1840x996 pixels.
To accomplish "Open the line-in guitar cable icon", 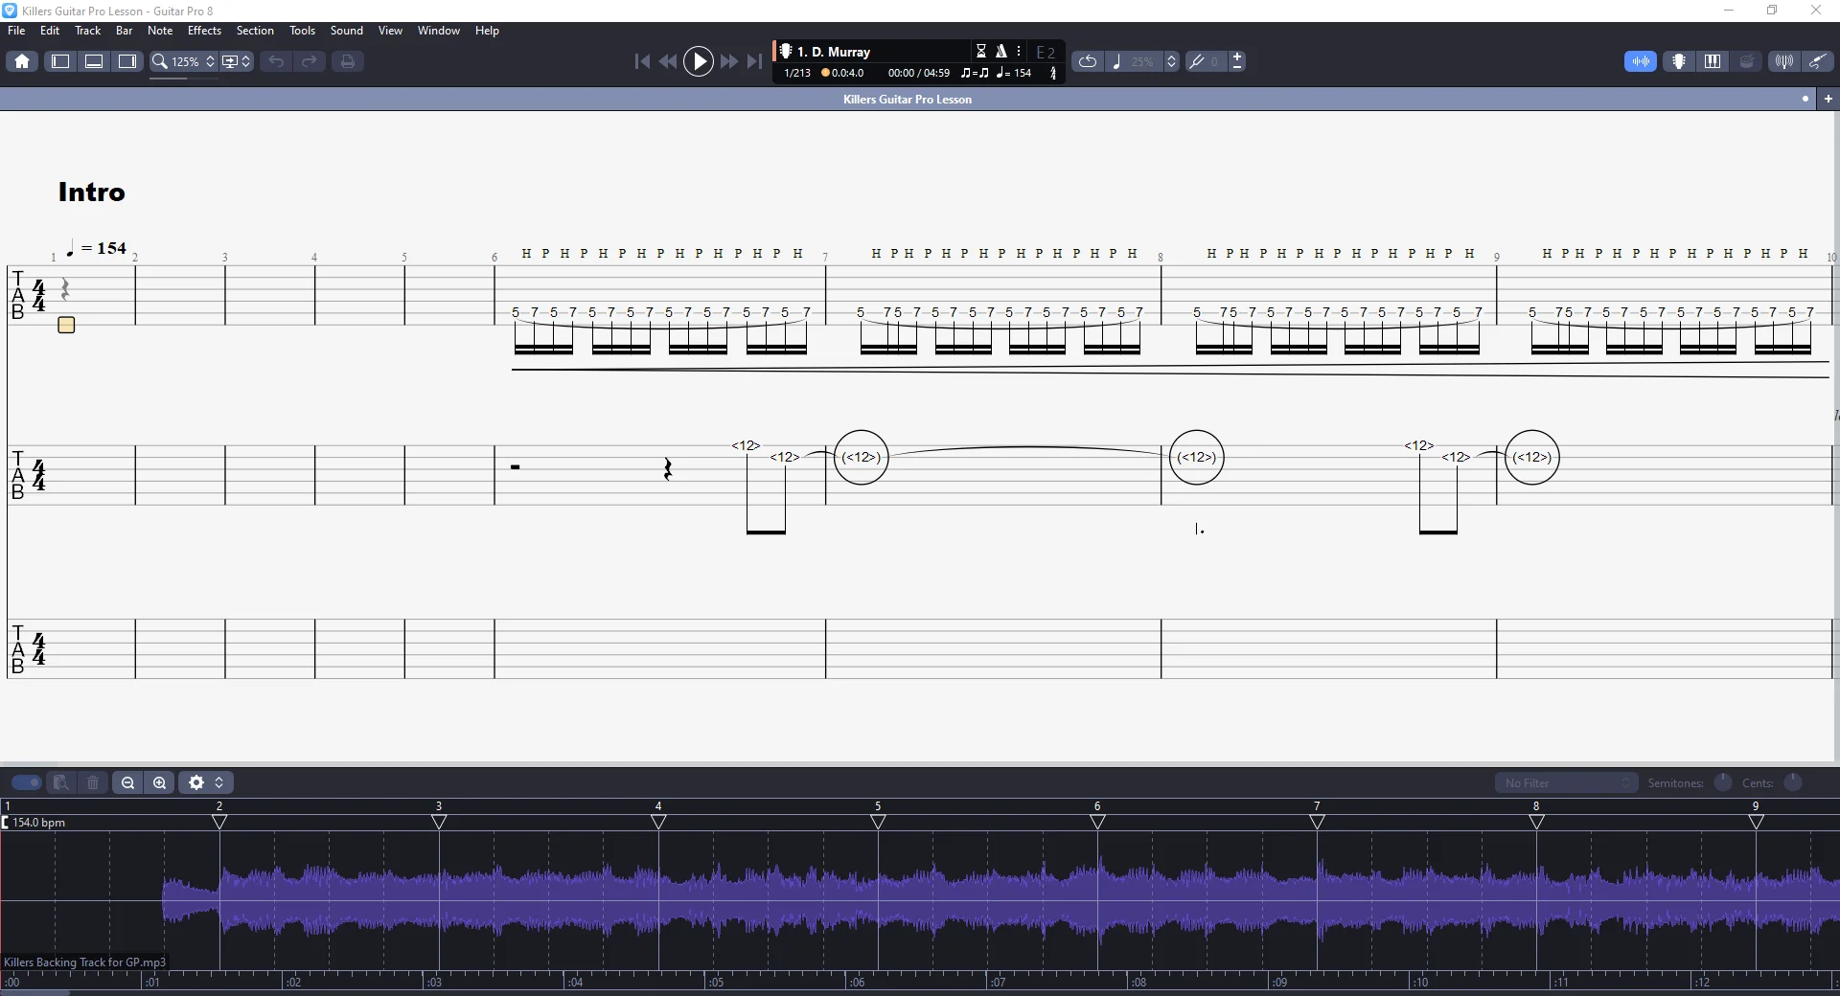I will [1818, 61].
